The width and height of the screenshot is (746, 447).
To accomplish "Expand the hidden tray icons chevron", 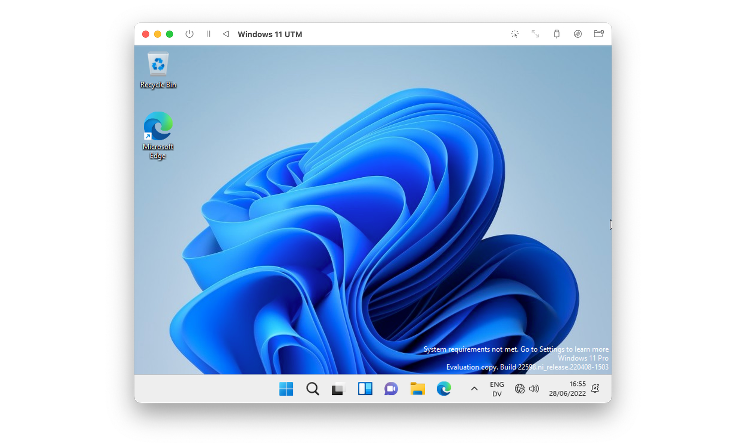I will click(x=474, y=389).
